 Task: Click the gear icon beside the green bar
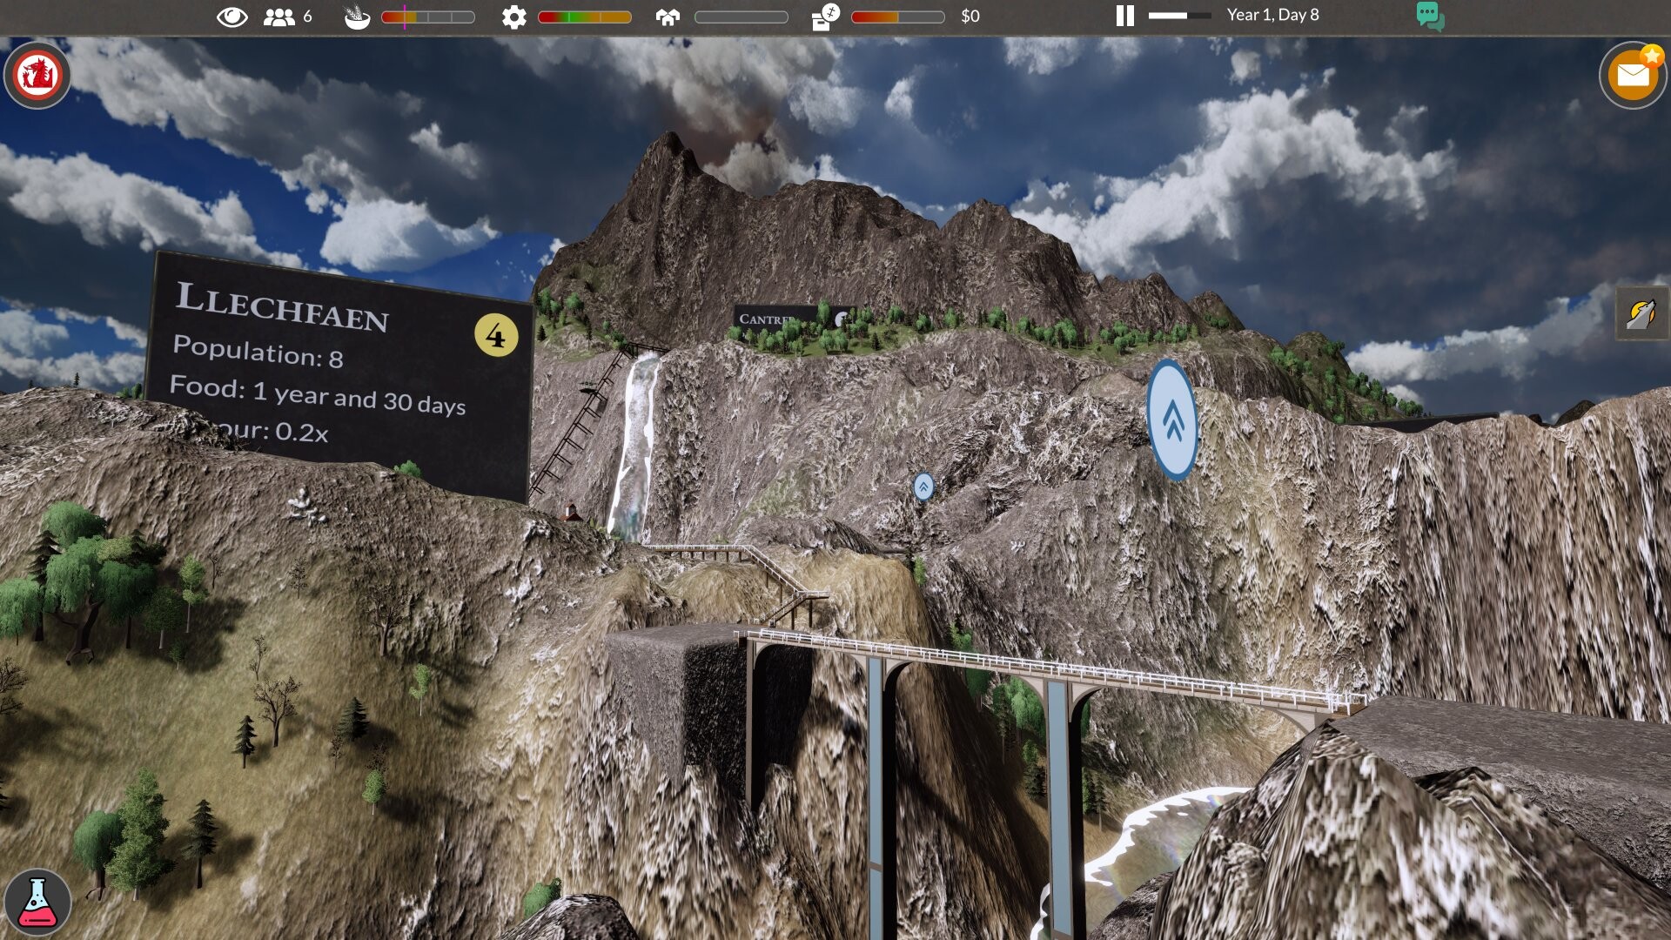513,15
